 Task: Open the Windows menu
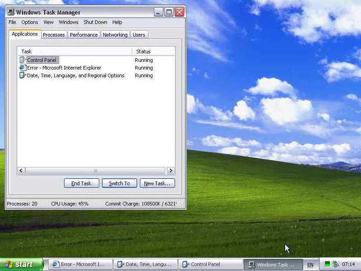[69, 22]
